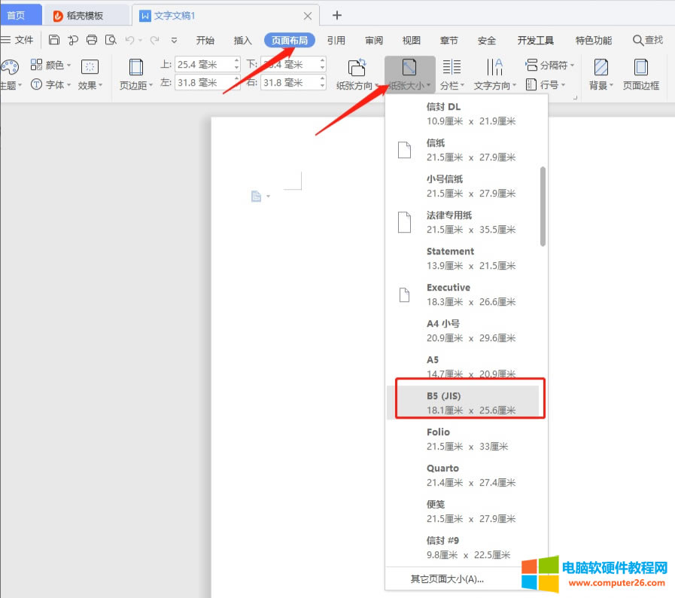Open the 颜色 (Colors) scheme picker
The image size is (675, 598).
click(51, 64)
